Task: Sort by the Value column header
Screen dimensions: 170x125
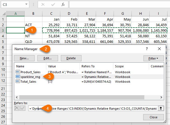Action: [x=63, y=66]
